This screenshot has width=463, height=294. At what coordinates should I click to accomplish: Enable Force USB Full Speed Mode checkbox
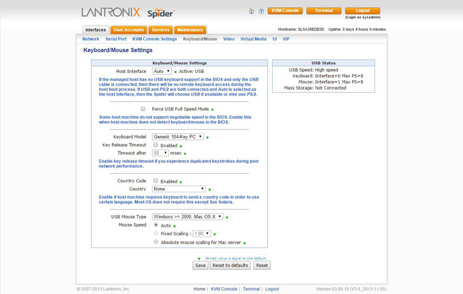click(143, 109)
